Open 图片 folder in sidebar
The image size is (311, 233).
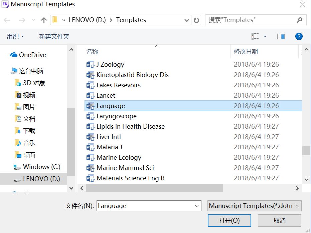click(x=25, y=107)
